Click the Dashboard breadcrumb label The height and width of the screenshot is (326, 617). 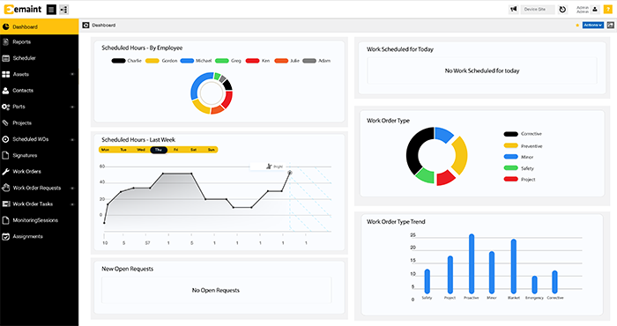click(x=103, y=26)
